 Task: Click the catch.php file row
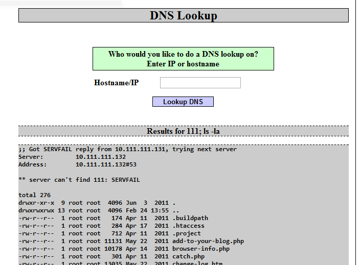[x=111, y=256]
